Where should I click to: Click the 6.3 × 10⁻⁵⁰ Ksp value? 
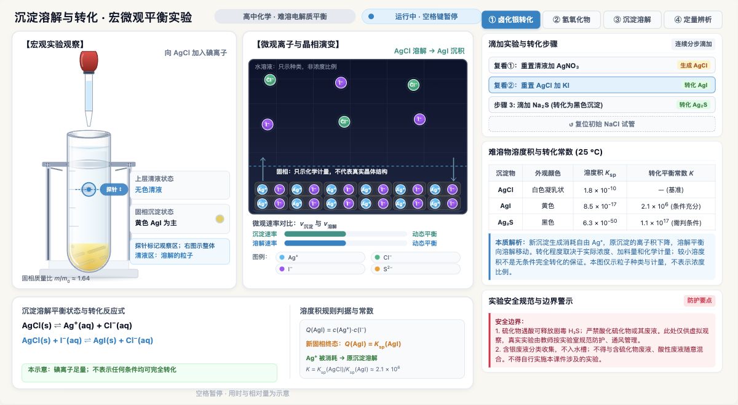click(600, 222)
